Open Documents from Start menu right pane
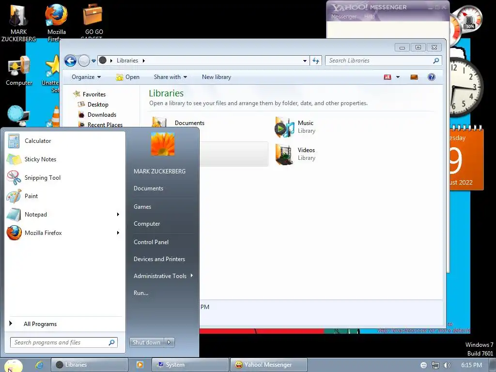The image size is (496, 372). (148, 188)
